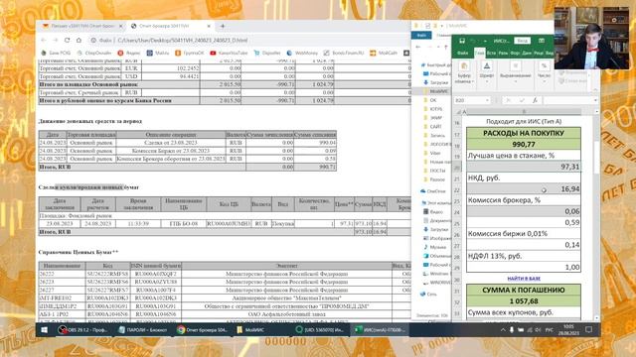Focus the Chrome address bar with file path
Screen dimensions: 636x357
tap(247, 40)
